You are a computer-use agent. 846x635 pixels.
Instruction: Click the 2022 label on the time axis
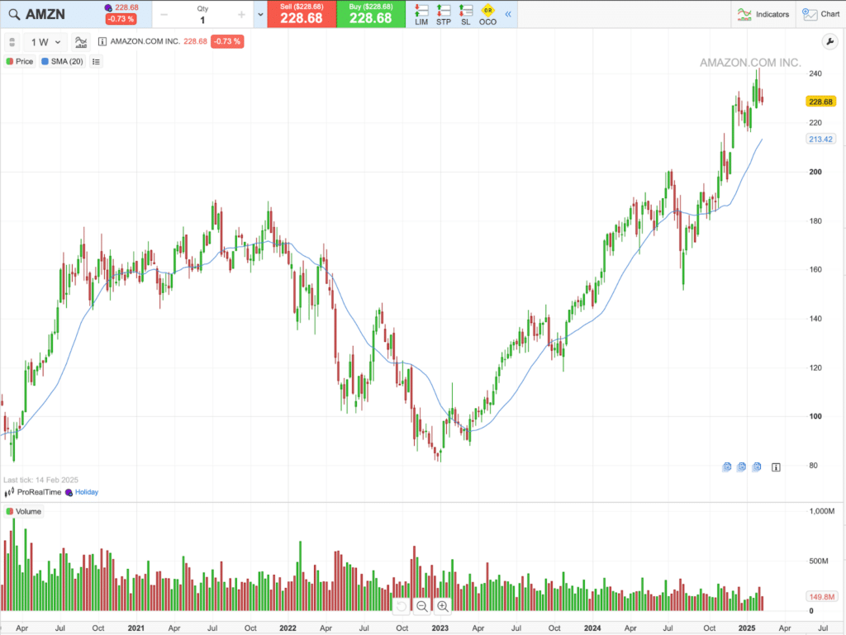(288, 628)
